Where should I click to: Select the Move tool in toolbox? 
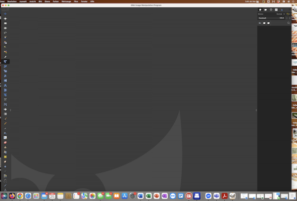pyautogui.click(x=5, y=14)
